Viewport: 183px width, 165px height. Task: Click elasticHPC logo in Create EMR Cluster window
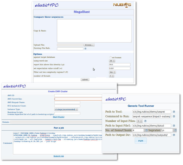[x=15, y=86]
